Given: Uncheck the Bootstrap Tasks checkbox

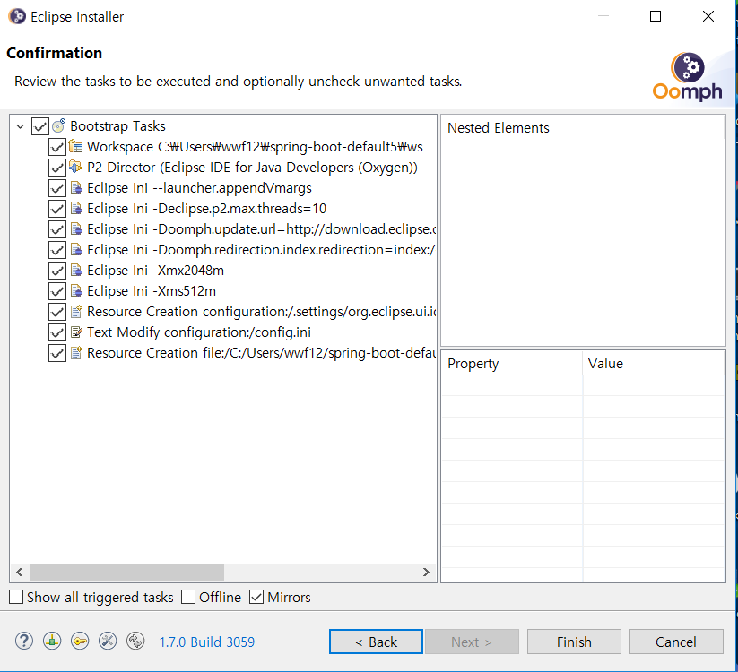Looking at the screenshot, I should point(40,126).
